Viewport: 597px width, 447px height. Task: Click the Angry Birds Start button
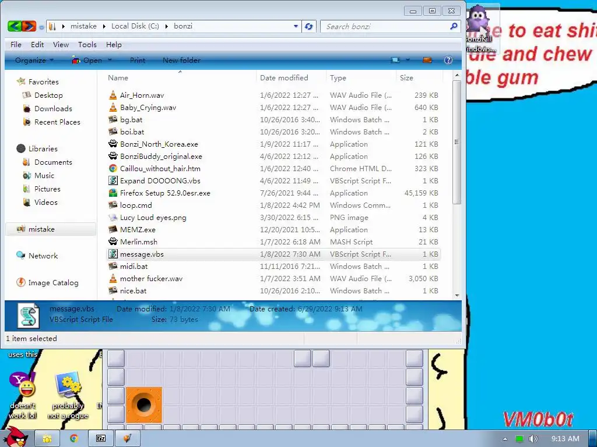[x=15, y=437]
